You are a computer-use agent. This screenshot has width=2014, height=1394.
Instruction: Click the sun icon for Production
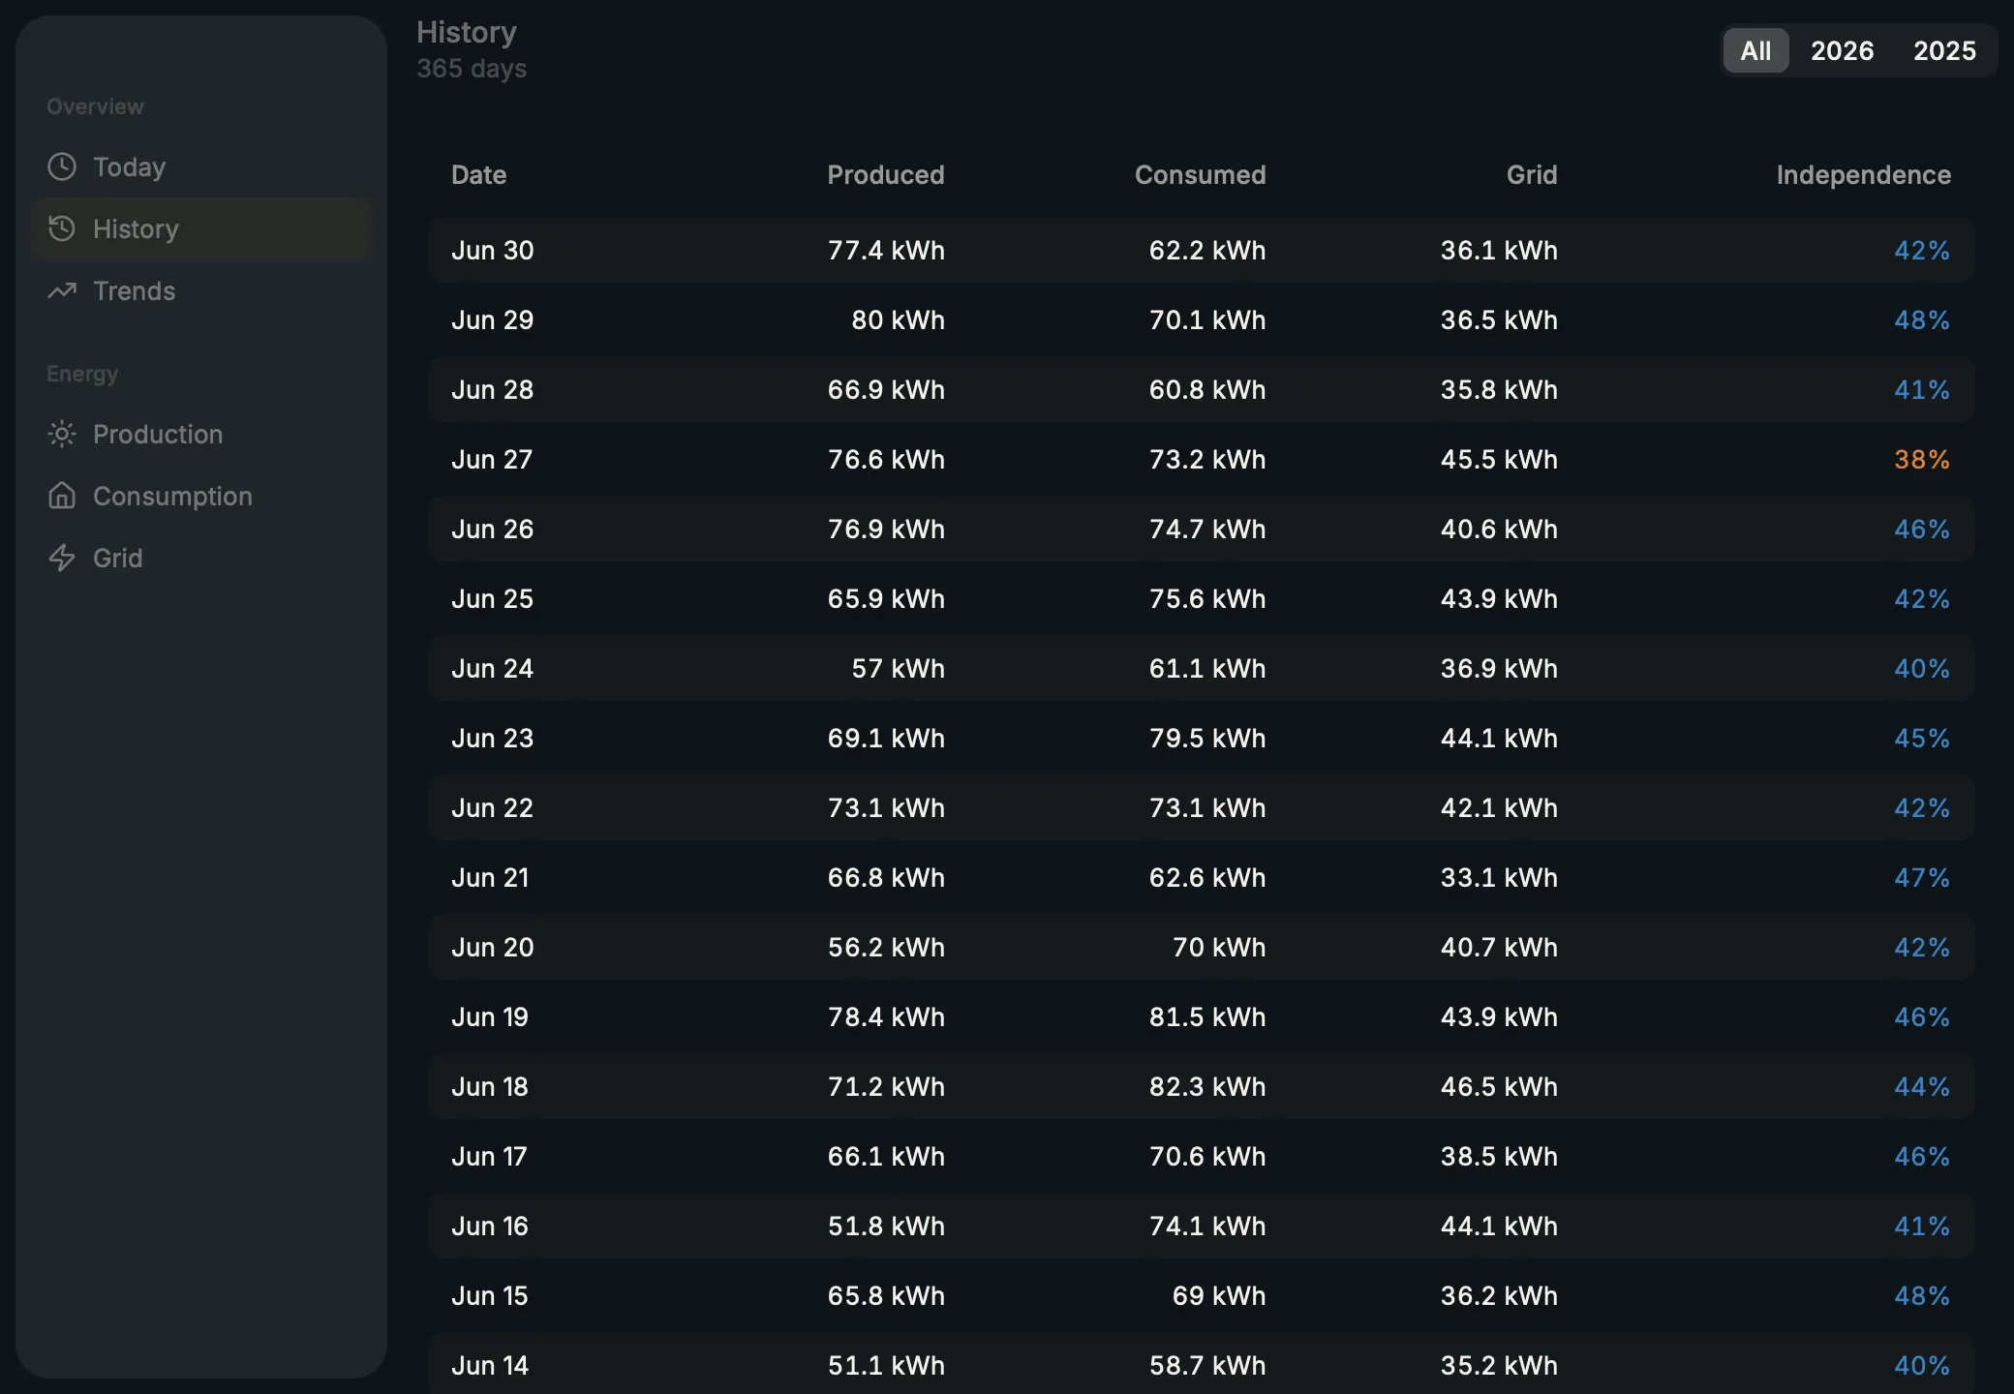(62, 434)
